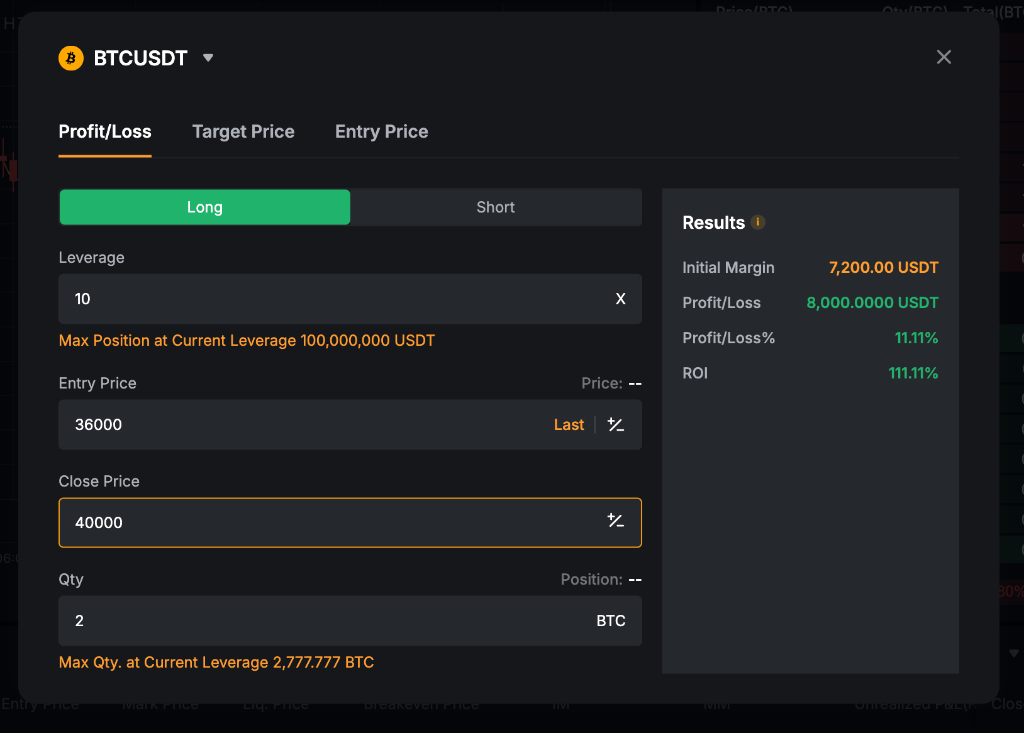1024x733 pixels.
Task: Click the Results info icon
Action: click(758, 223)
